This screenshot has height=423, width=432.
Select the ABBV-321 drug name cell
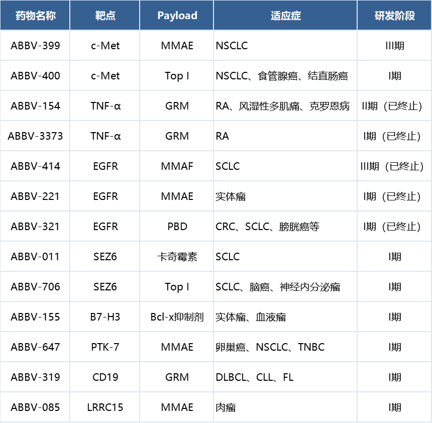35,226
